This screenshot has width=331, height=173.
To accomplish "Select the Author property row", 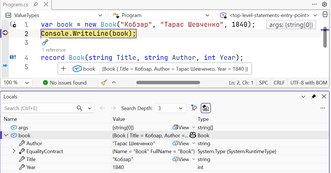I will point(165,143).
